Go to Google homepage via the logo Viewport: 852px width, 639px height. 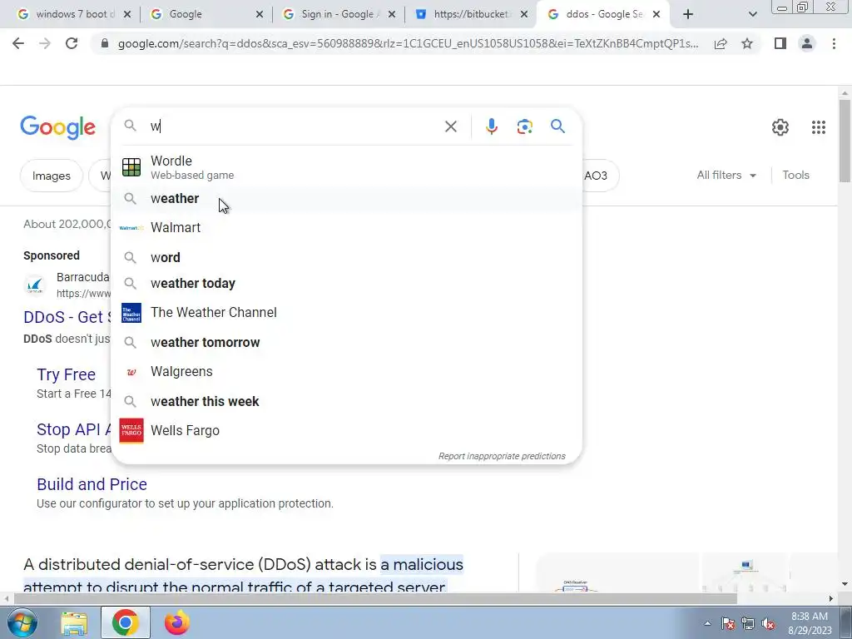[x=58, y=127]
